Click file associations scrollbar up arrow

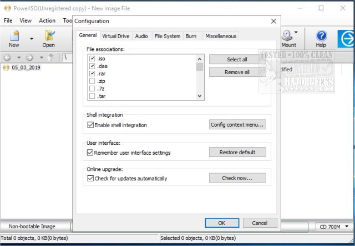coord(200,59)
